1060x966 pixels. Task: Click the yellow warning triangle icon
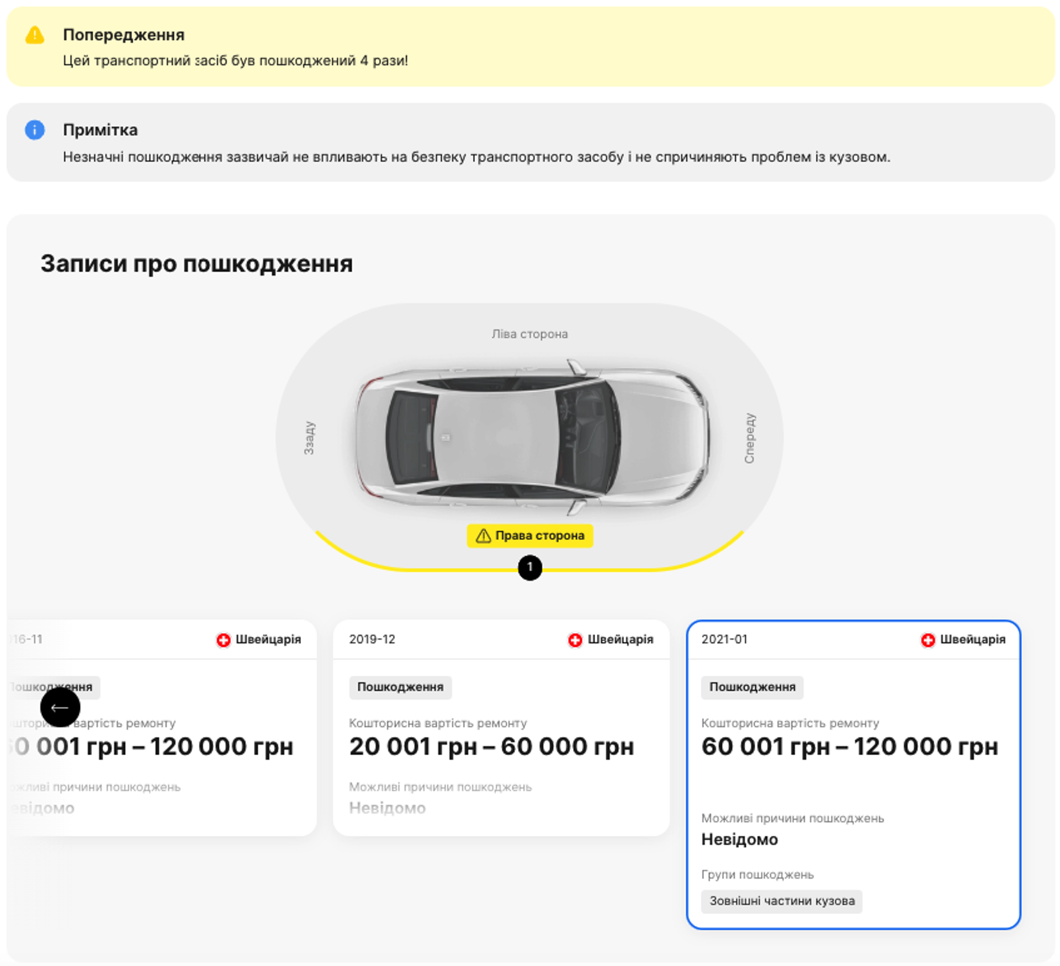click(x=34, y=36)
